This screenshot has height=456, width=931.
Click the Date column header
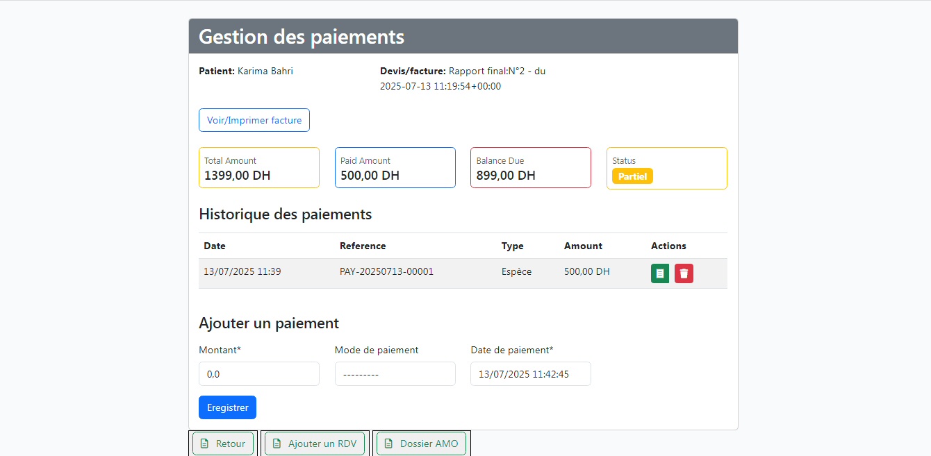[x=215, y=246]
